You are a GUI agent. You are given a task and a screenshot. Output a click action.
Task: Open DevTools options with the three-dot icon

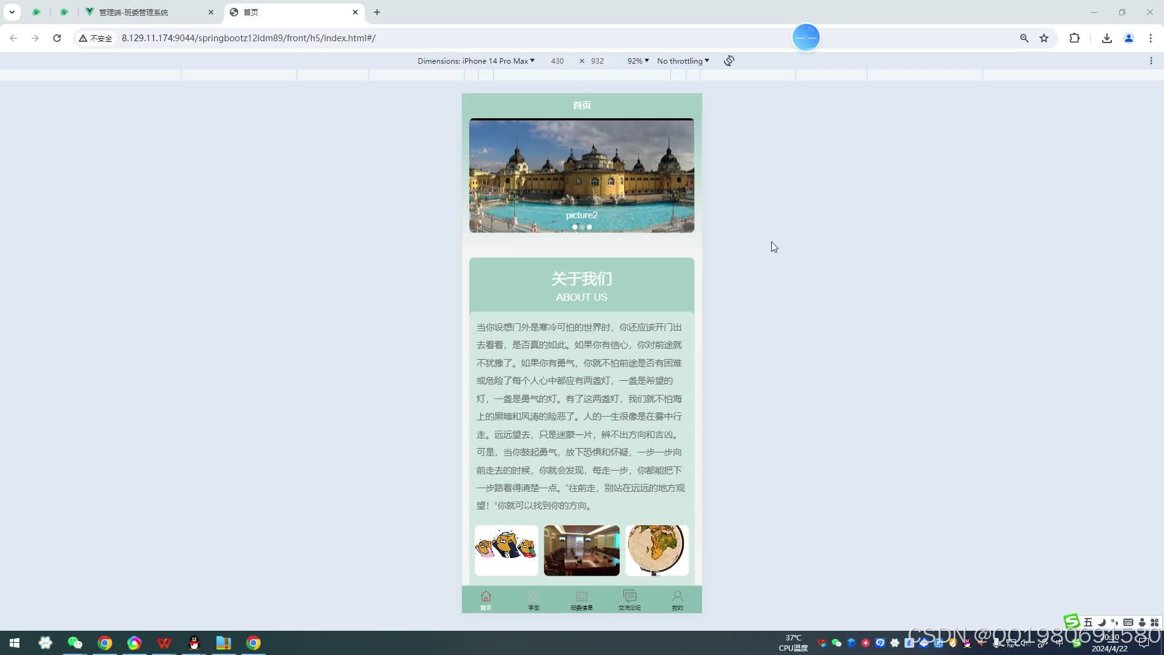click(x=1152, y=60)
